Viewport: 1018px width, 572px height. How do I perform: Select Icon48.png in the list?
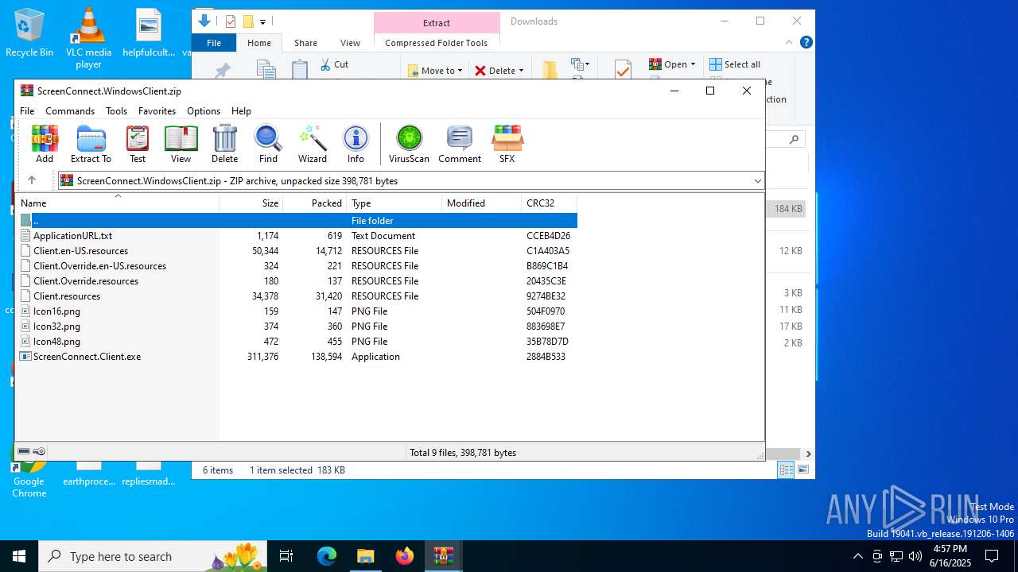297,341
